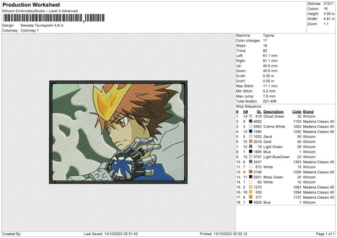Image resolution: width=337 pixels, height=238 pixels.
Task: Choose the Gold thread swatch
Action: tap(251, 141)
